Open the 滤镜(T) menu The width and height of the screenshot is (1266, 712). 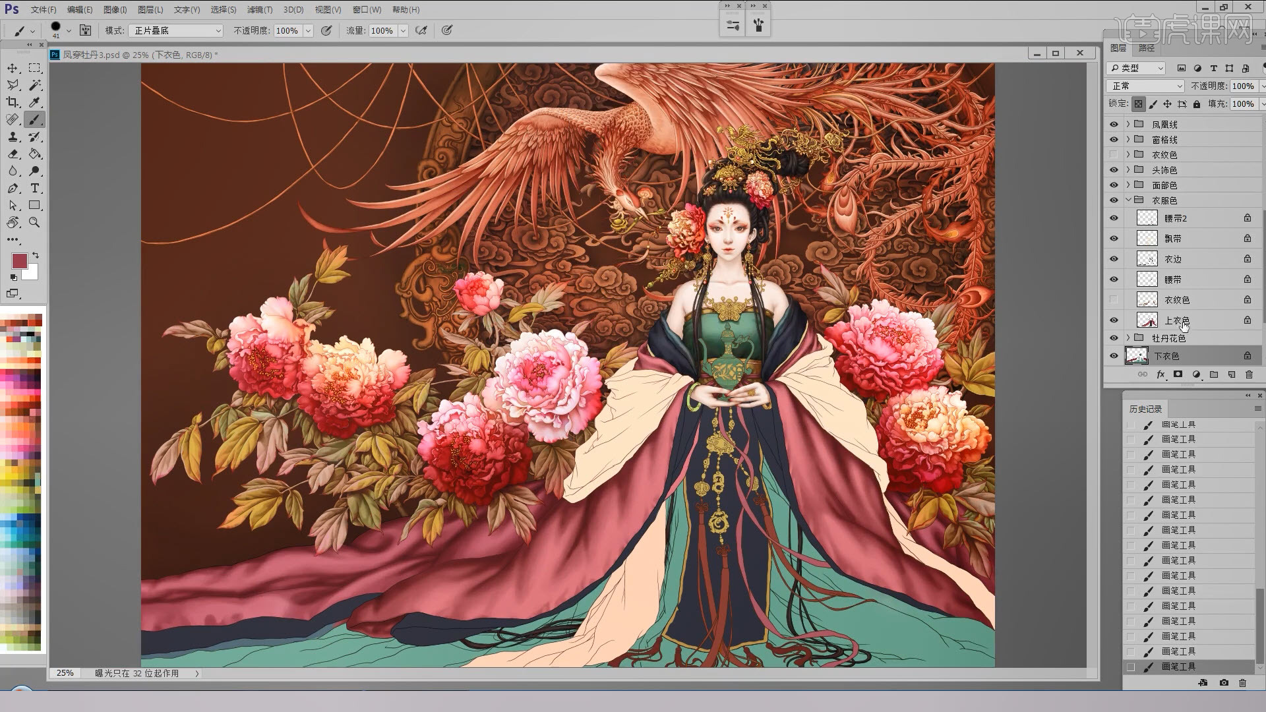click(x=260, y=10)
